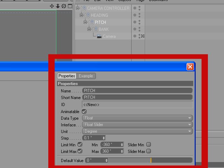Click the Default Value spinner arrows
Screen dimensions: 224x168
click(106, 160)
